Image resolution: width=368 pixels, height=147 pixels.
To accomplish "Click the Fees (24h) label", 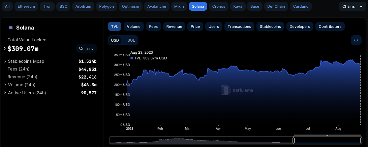I will tap(18, 69).
